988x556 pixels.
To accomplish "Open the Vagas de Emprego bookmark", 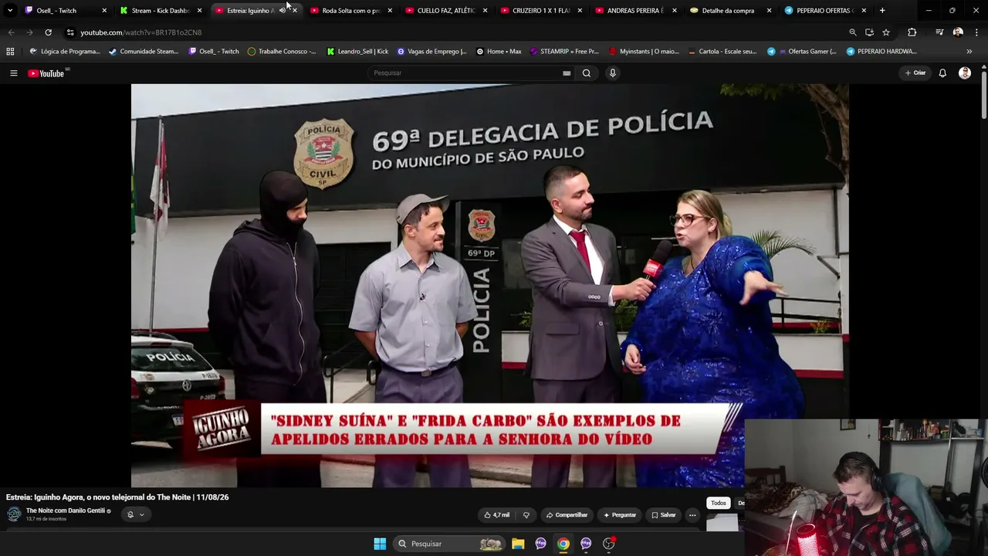I will pos(431,52).
